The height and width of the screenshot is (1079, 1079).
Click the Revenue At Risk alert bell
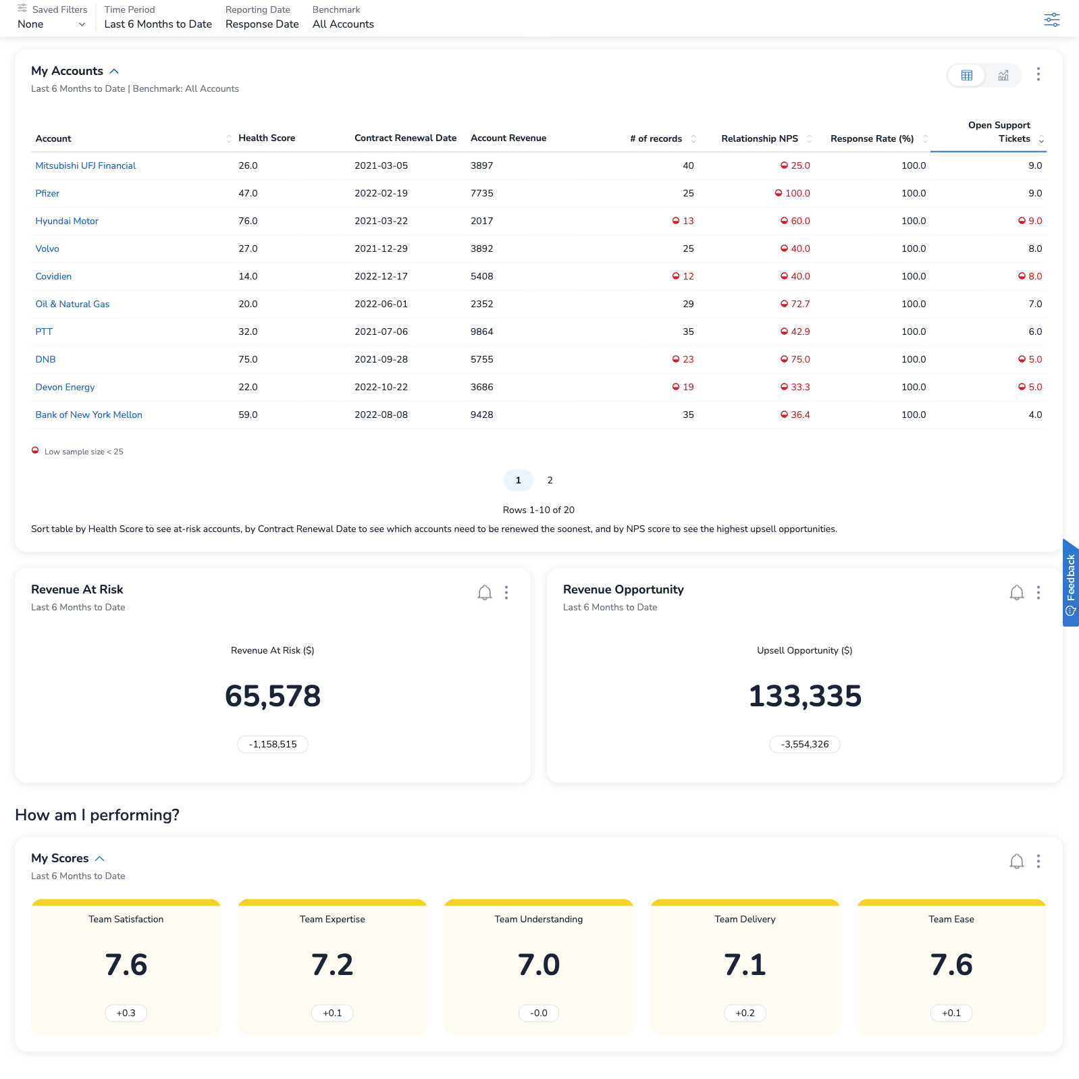click(484, 593)
